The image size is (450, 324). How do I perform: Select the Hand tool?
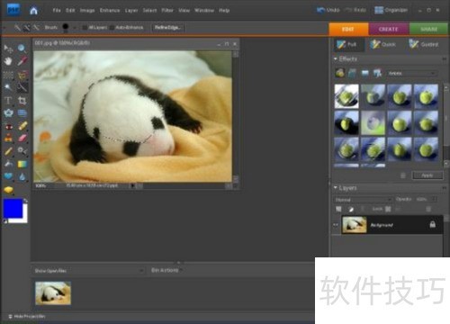click(x=8, y=61)
